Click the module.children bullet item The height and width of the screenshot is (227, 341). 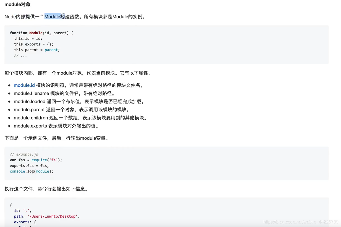pos(81,118)
